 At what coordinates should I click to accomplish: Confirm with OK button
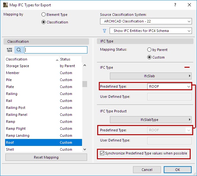pos(178,170)
